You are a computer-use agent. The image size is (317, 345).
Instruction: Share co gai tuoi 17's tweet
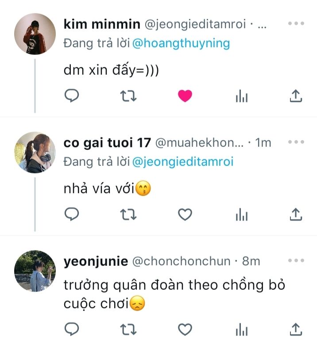click(x=296, y=215)
